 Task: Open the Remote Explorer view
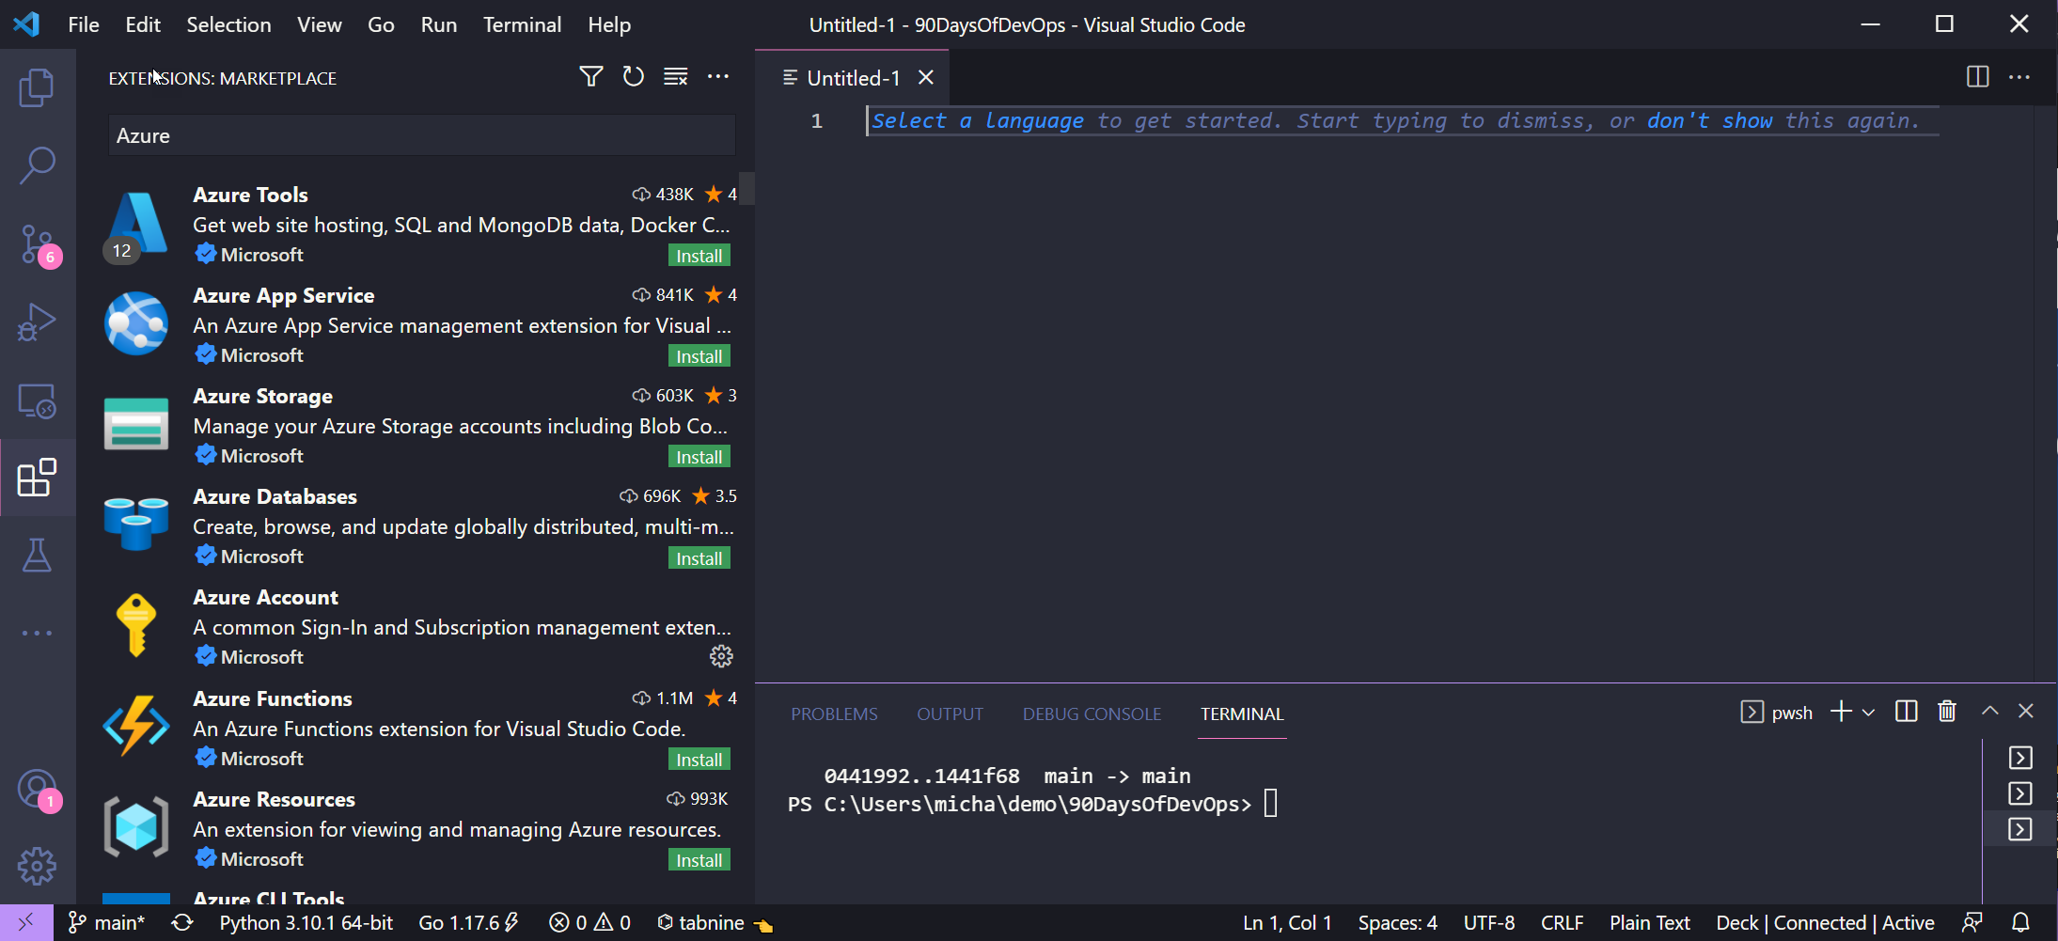coord(37,400)
